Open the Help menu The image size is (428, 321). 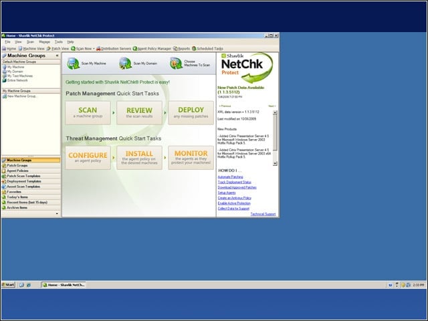pos(70,41)
